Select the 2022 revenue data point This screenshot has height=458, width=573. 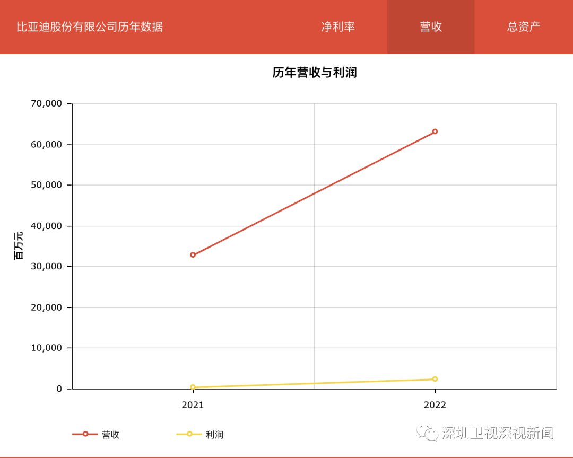[x=435, y=131]
